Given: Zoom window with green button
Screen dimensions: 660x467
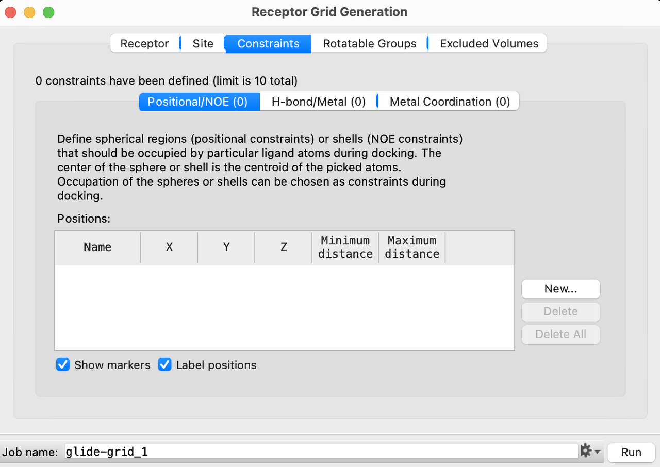Looking at the screenshot, I should pos(48,12).
